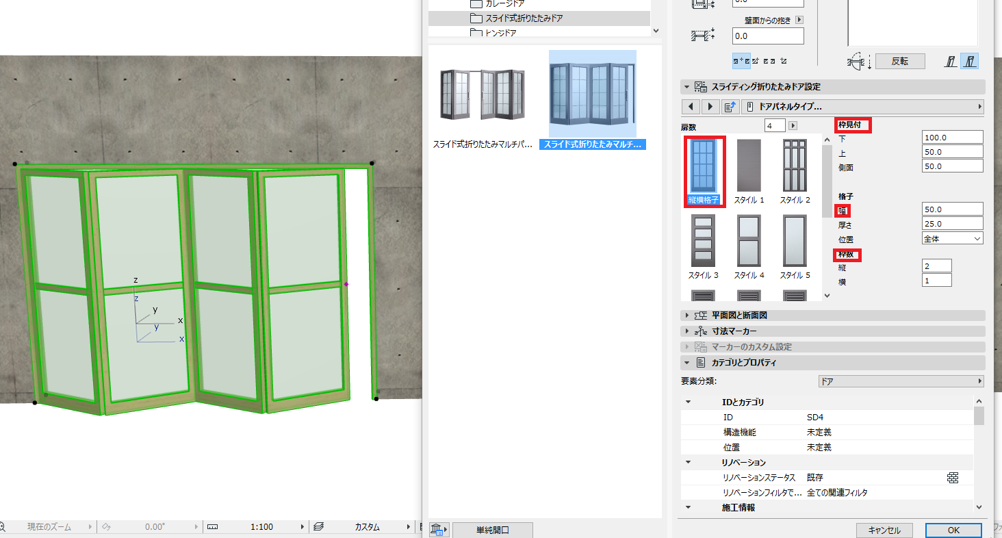
Task: Open the settings page list icon
Action: pyautogui.click(x=730, y=107)
